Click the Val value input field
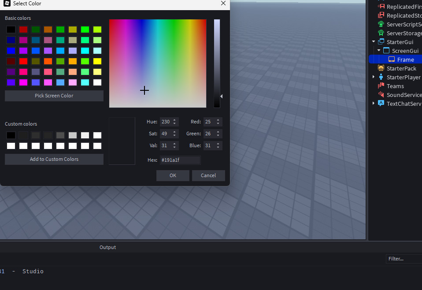Viewport: 422px width, 290px height. click(166, 145)
